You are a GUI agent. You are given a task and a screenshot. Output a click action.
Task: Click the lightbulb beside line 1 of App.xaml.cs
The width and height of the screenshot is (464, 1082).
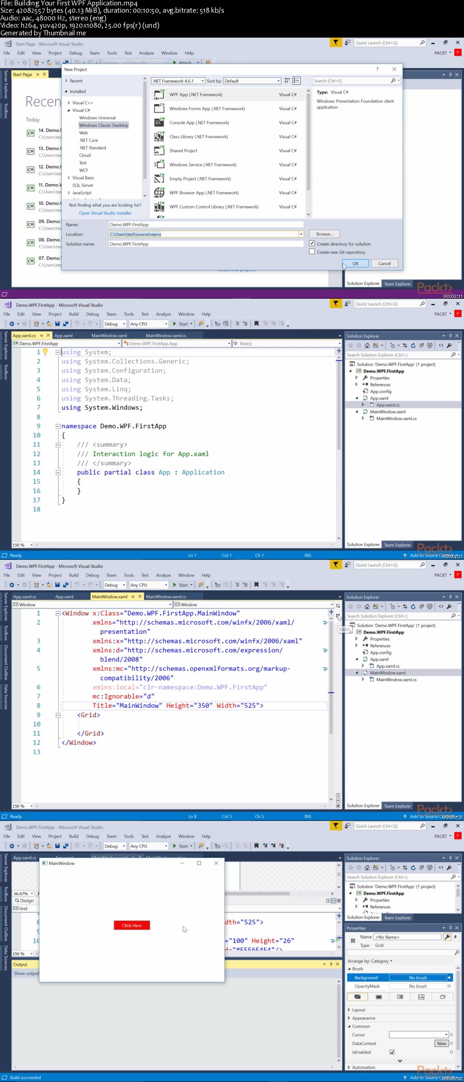[x=45, y=352]
